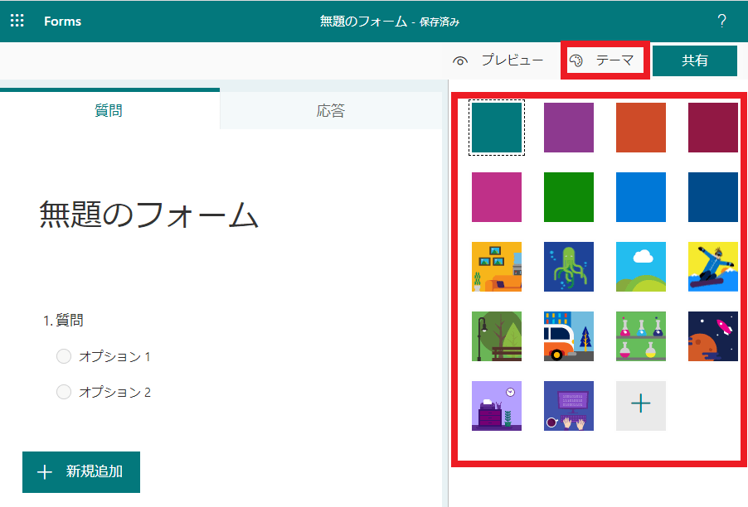Click the プレビュー preview button label
This screenshot has height=507, width=748.
pos(512,60)
